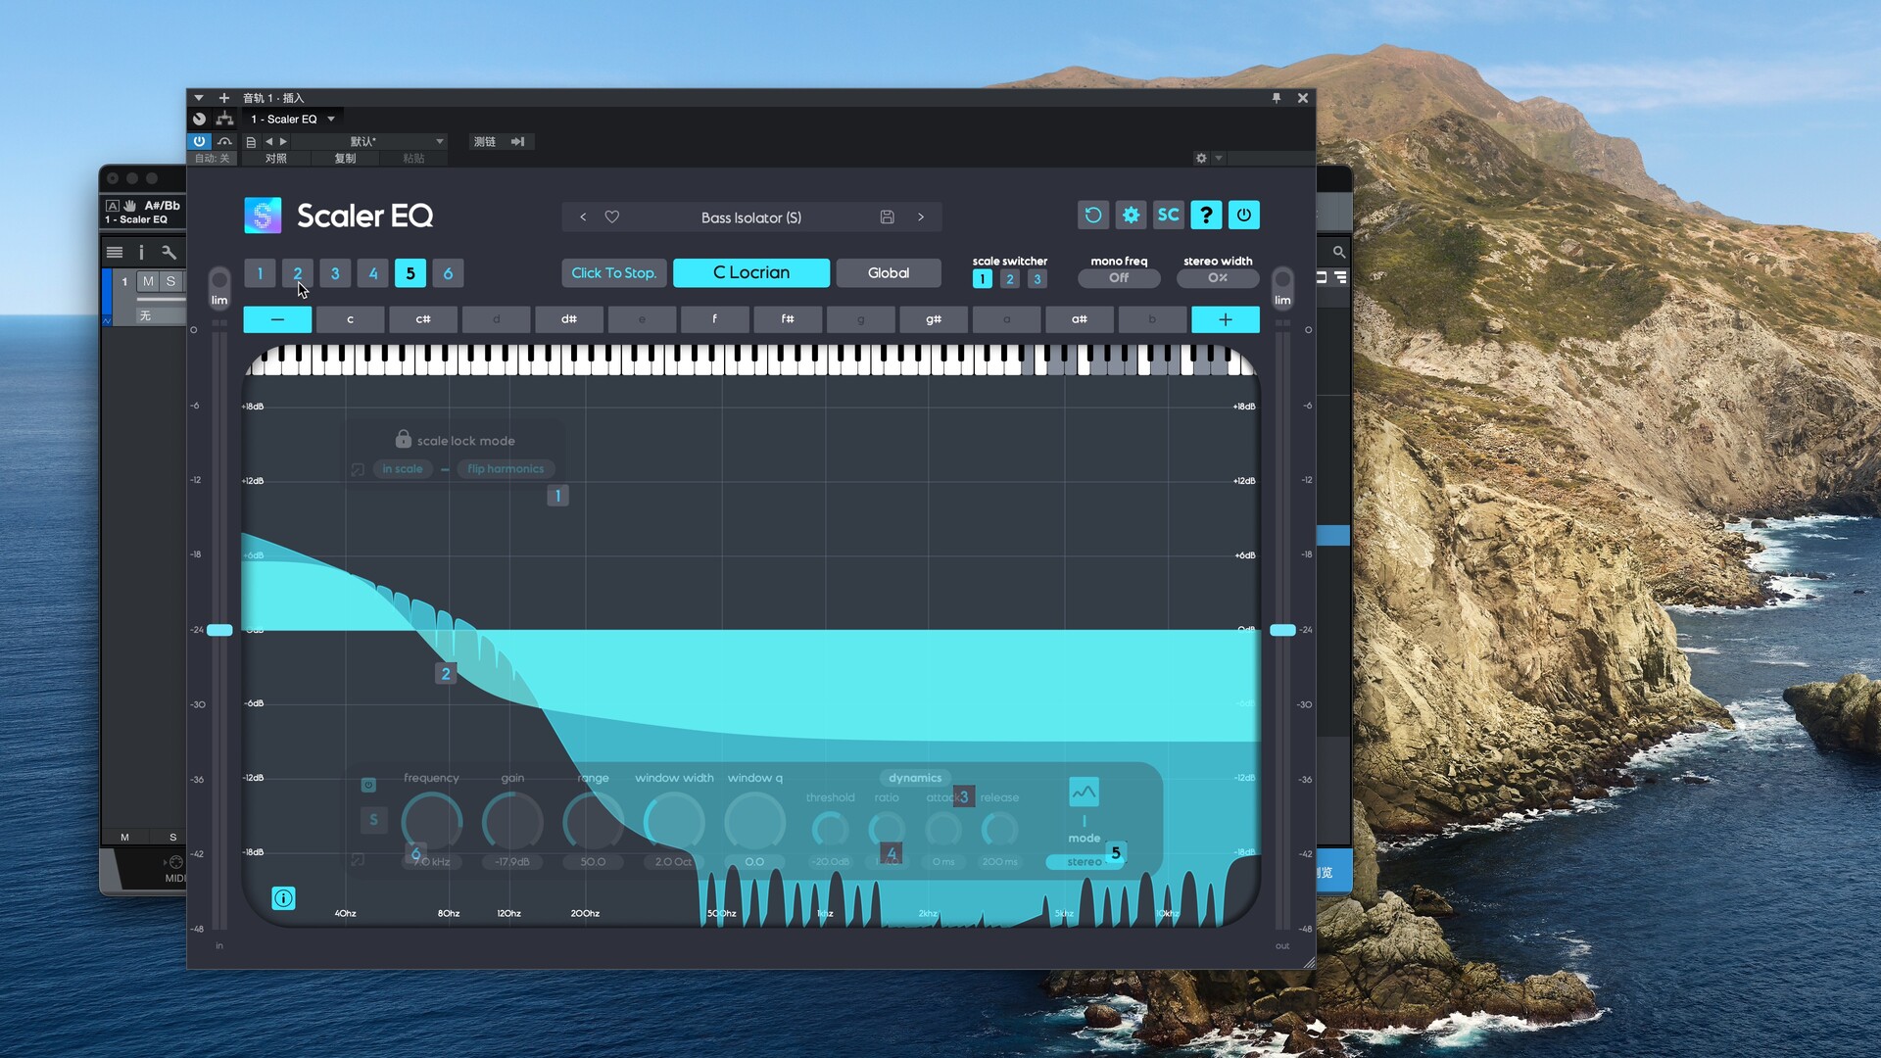Open the help question mark icon
1881x1058 pixels.
pos(1206,215)
